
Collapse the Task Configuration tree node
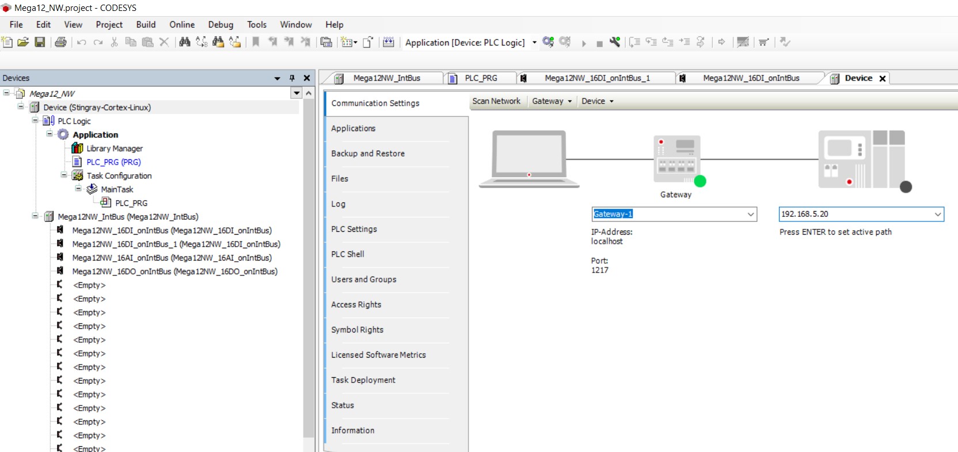coord(64,175)
